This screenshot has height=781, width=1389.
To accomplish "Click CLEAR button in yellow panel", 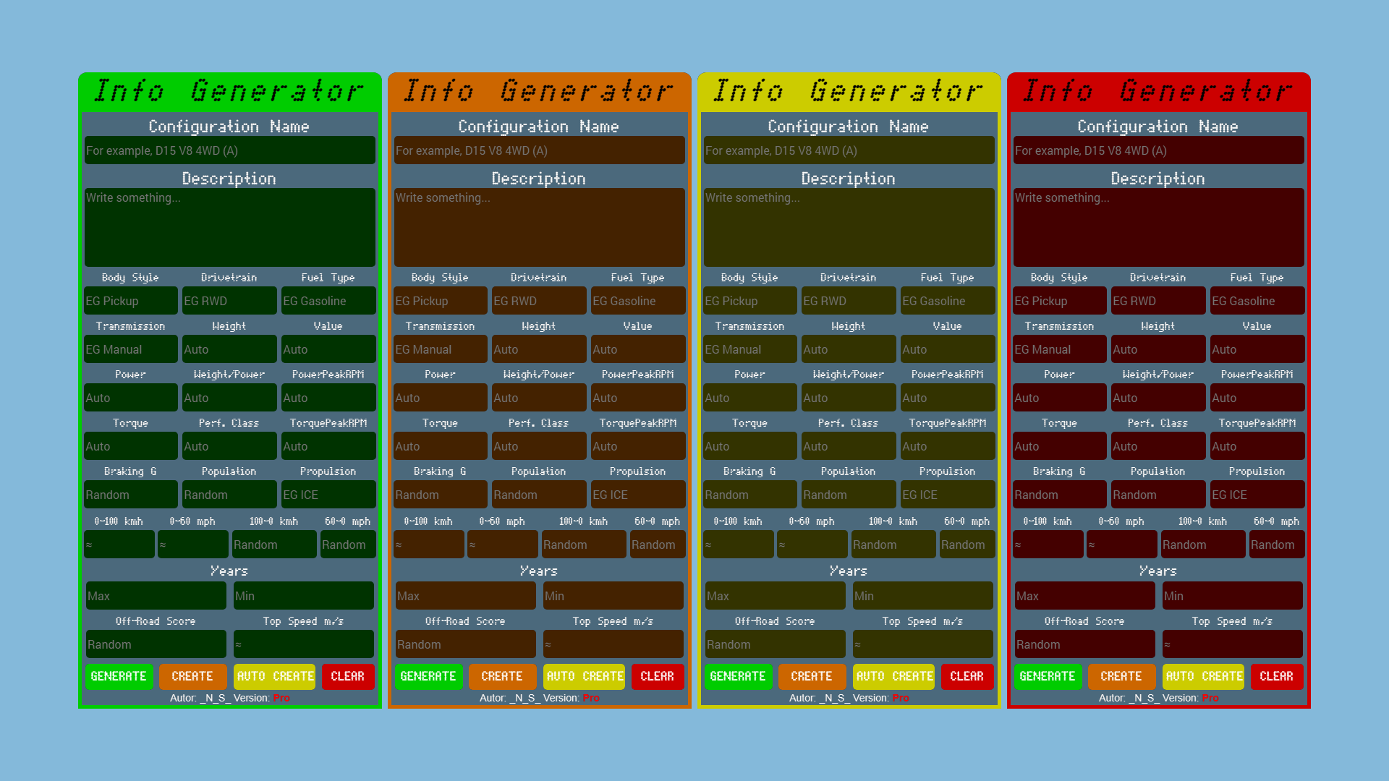I will [x=967, y=676].
